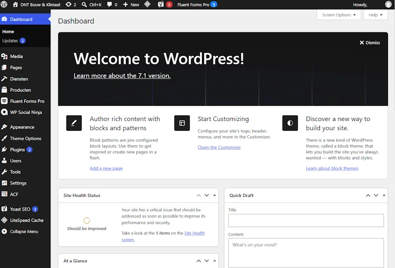Click the Add a new page link
Viewport: 395px width, 268px height.
pyautogui.click(x=106, y=168)
